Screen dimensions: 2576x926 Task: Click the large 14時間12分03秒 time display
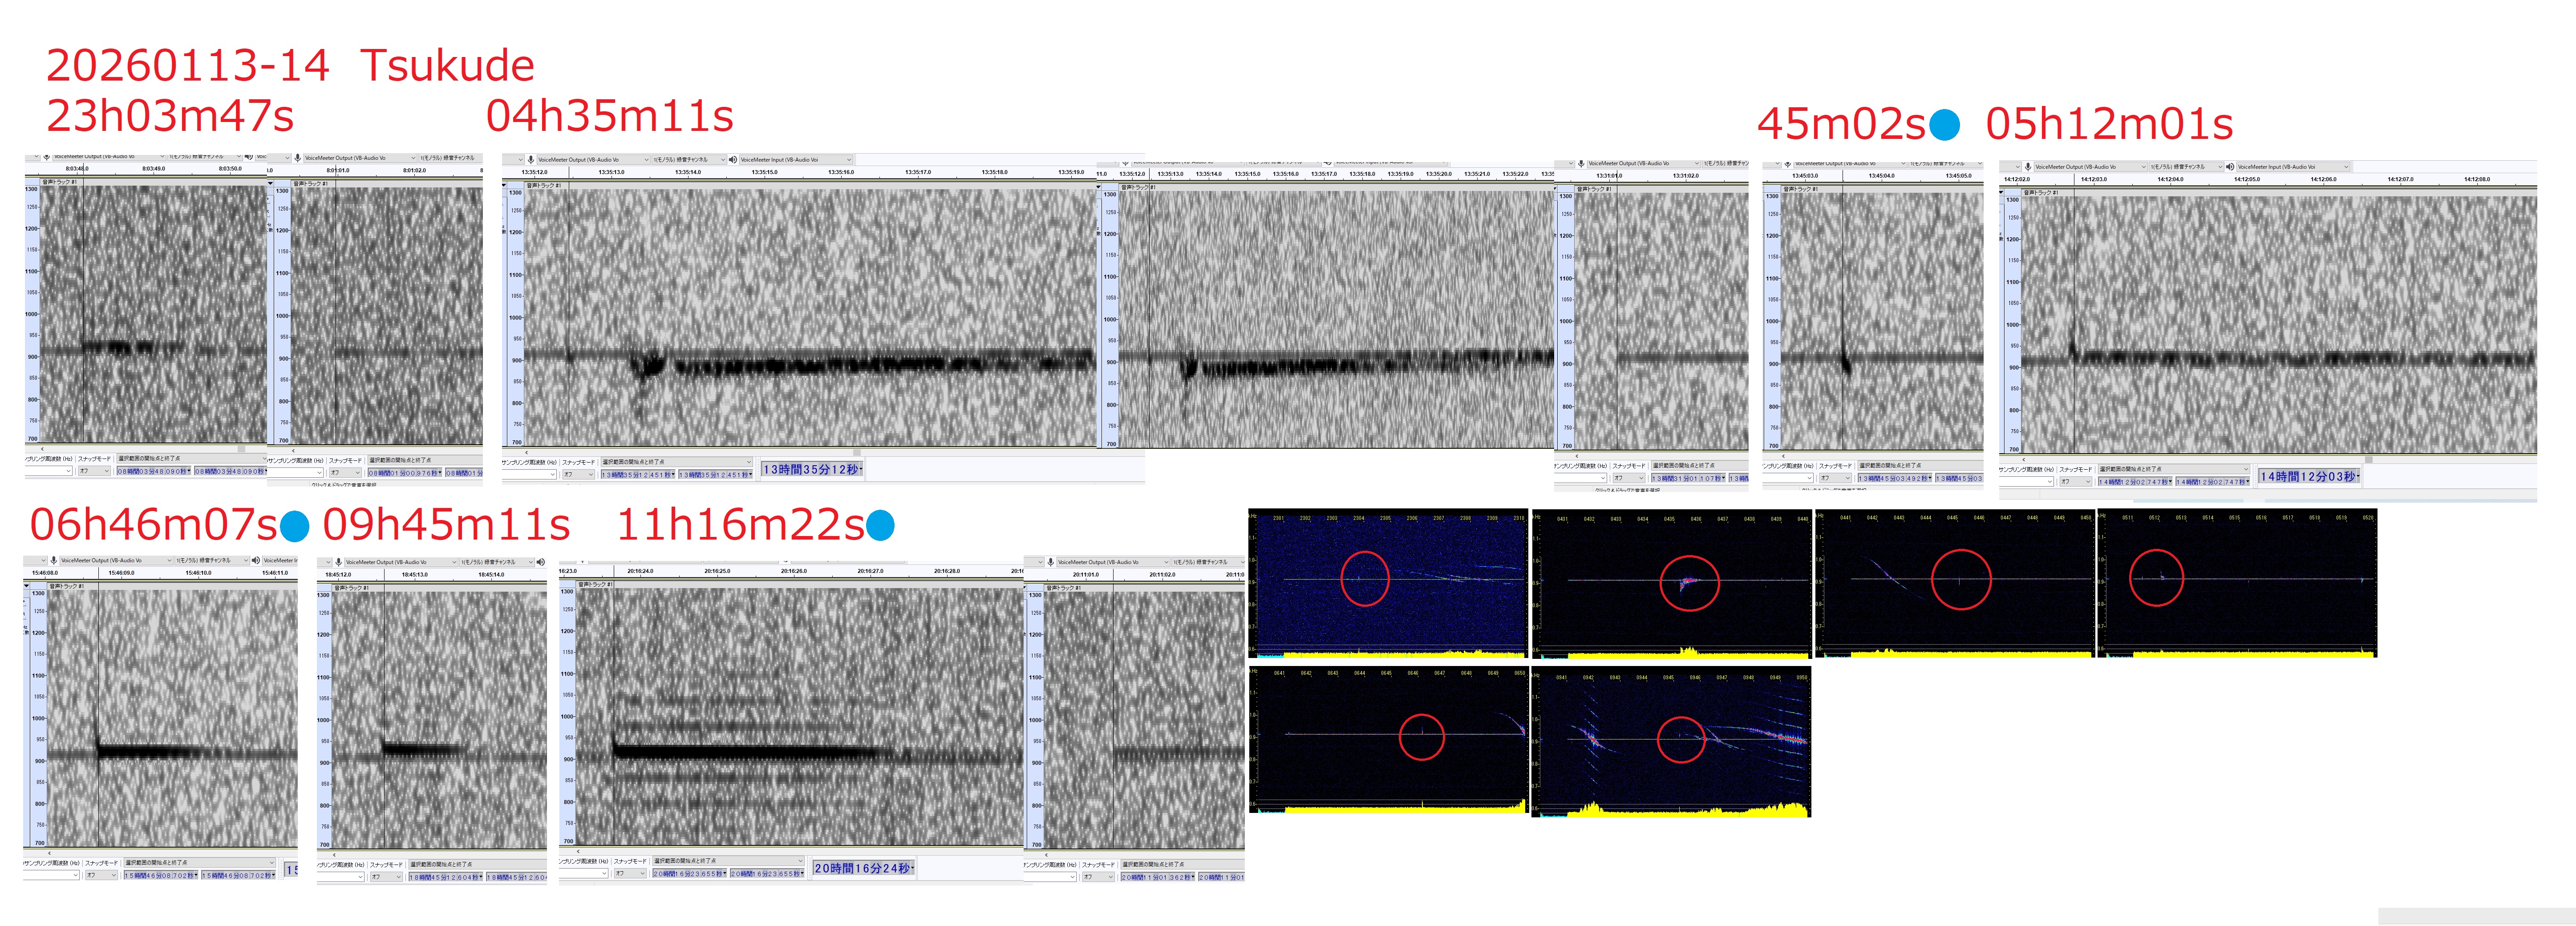[x=2309, y=477]
